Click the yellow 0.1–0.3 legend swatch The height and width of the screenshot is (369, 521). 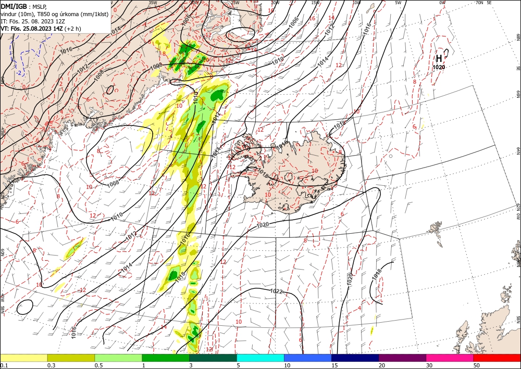pos(23,358)
